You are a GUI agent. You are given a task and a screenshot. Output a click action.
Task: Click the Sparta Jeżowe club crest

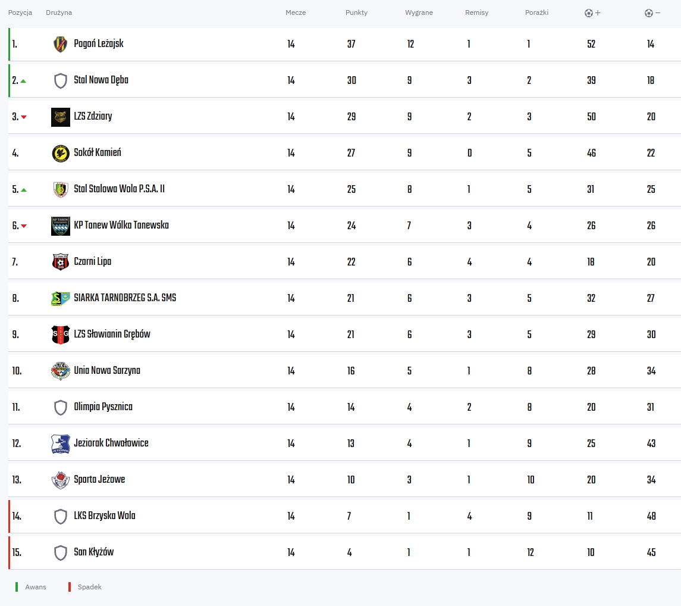tap(61, 480)
